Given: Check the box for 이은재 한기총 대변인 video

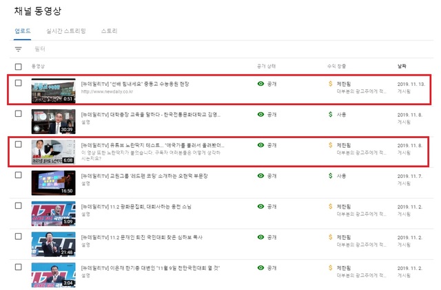Looking at the screenshot, I should tap(19, 267).
